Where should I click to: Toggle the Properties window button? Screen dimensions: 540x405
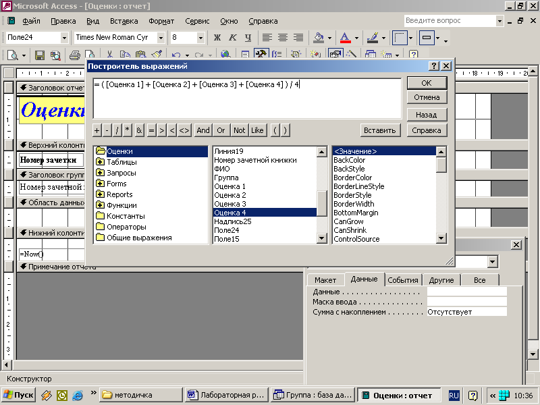(335, 54)
